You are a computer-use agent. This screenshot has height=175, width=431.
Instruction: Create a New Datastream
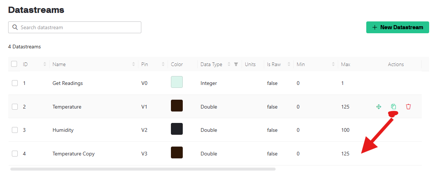click(397, 27)
